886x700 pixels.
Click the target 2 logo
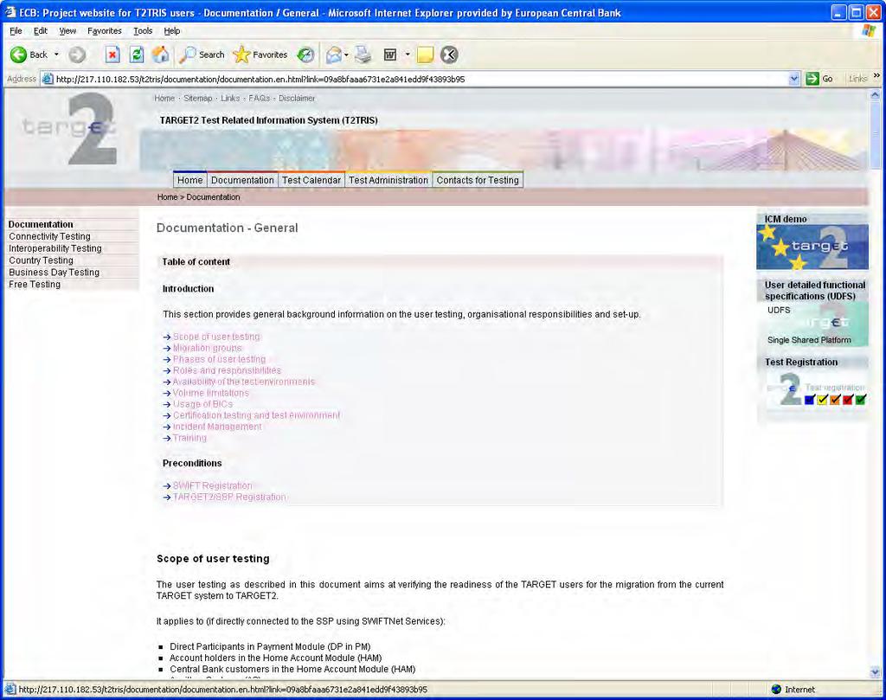(71, 129)
